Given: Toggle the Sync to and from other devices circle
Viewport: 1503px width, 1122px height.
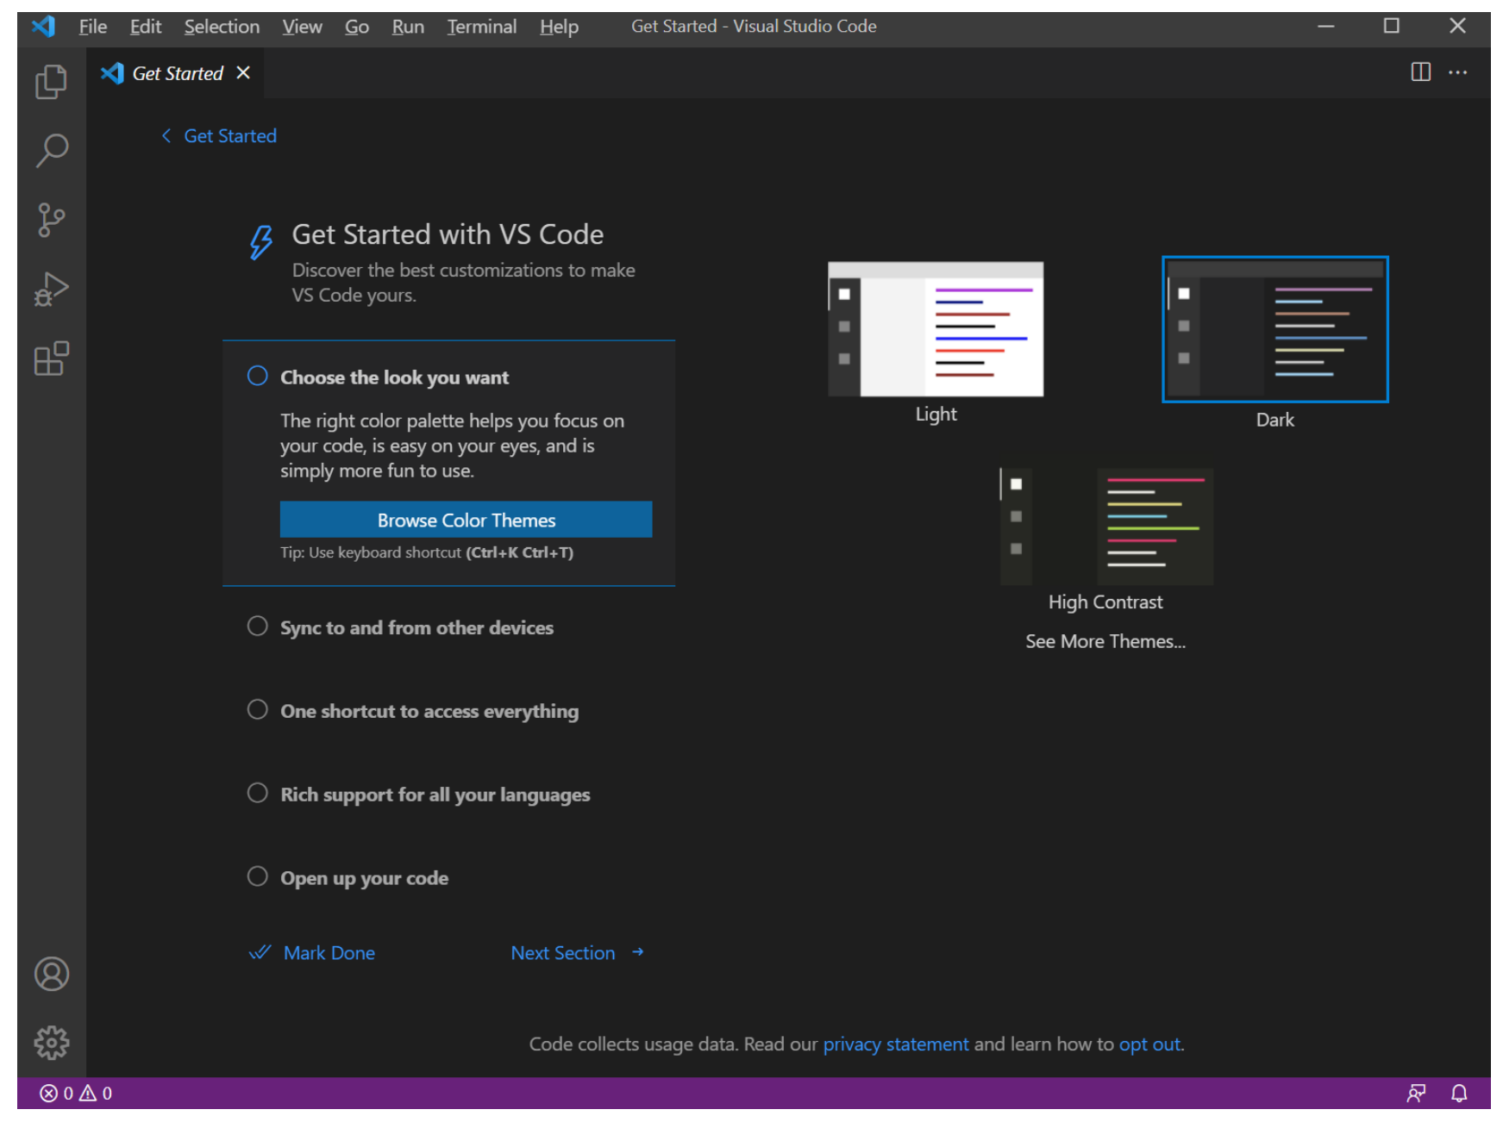Looking at the screenshot, I should tap(257, 626).
